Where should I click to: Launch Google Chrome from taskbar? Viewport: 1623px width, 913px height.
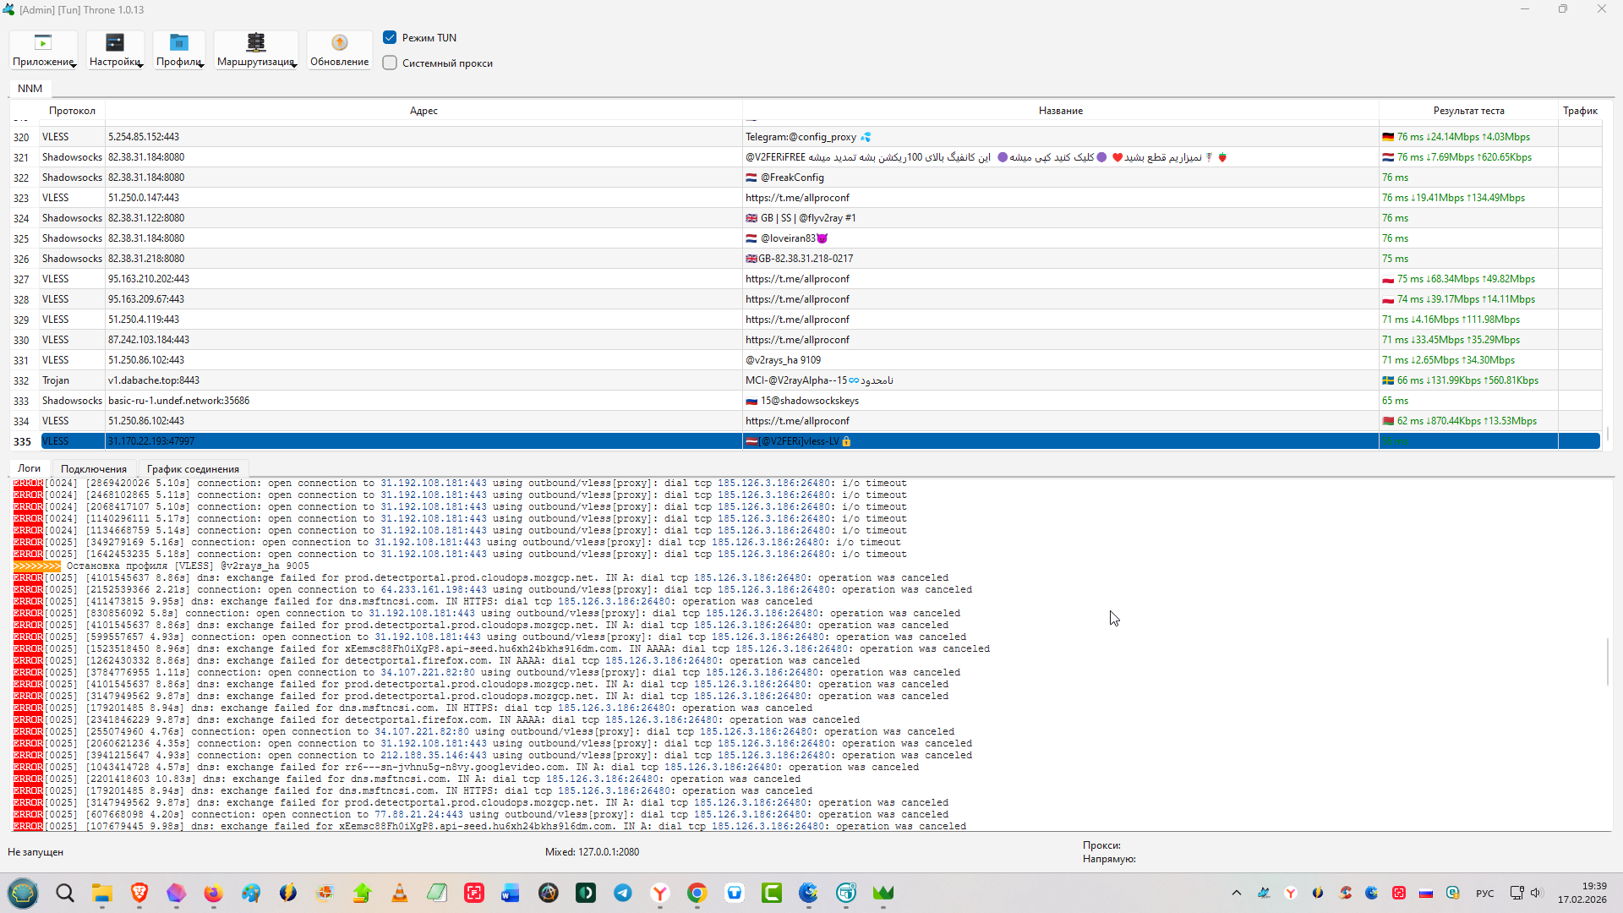click(x=697, y=893)
